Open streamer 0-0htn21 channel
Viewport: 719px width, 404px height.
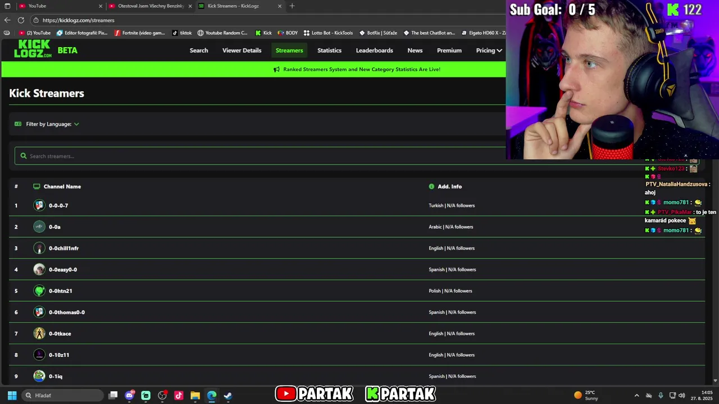tap(60, 291)
